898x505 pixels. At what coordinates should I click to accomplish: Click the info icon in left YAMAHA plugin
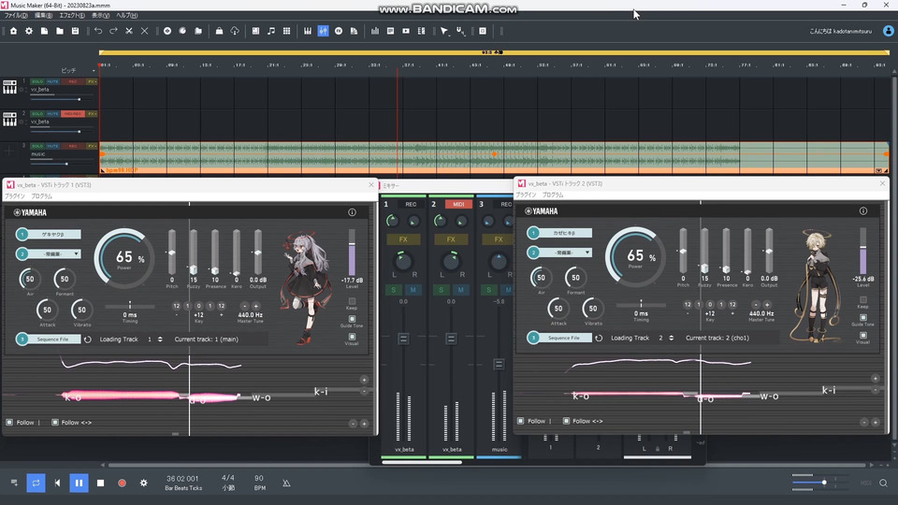tap(352, 212)
